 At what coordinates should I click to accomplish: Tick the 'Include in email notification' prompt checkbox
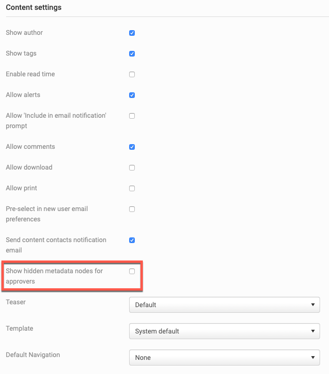pos(132,116)
